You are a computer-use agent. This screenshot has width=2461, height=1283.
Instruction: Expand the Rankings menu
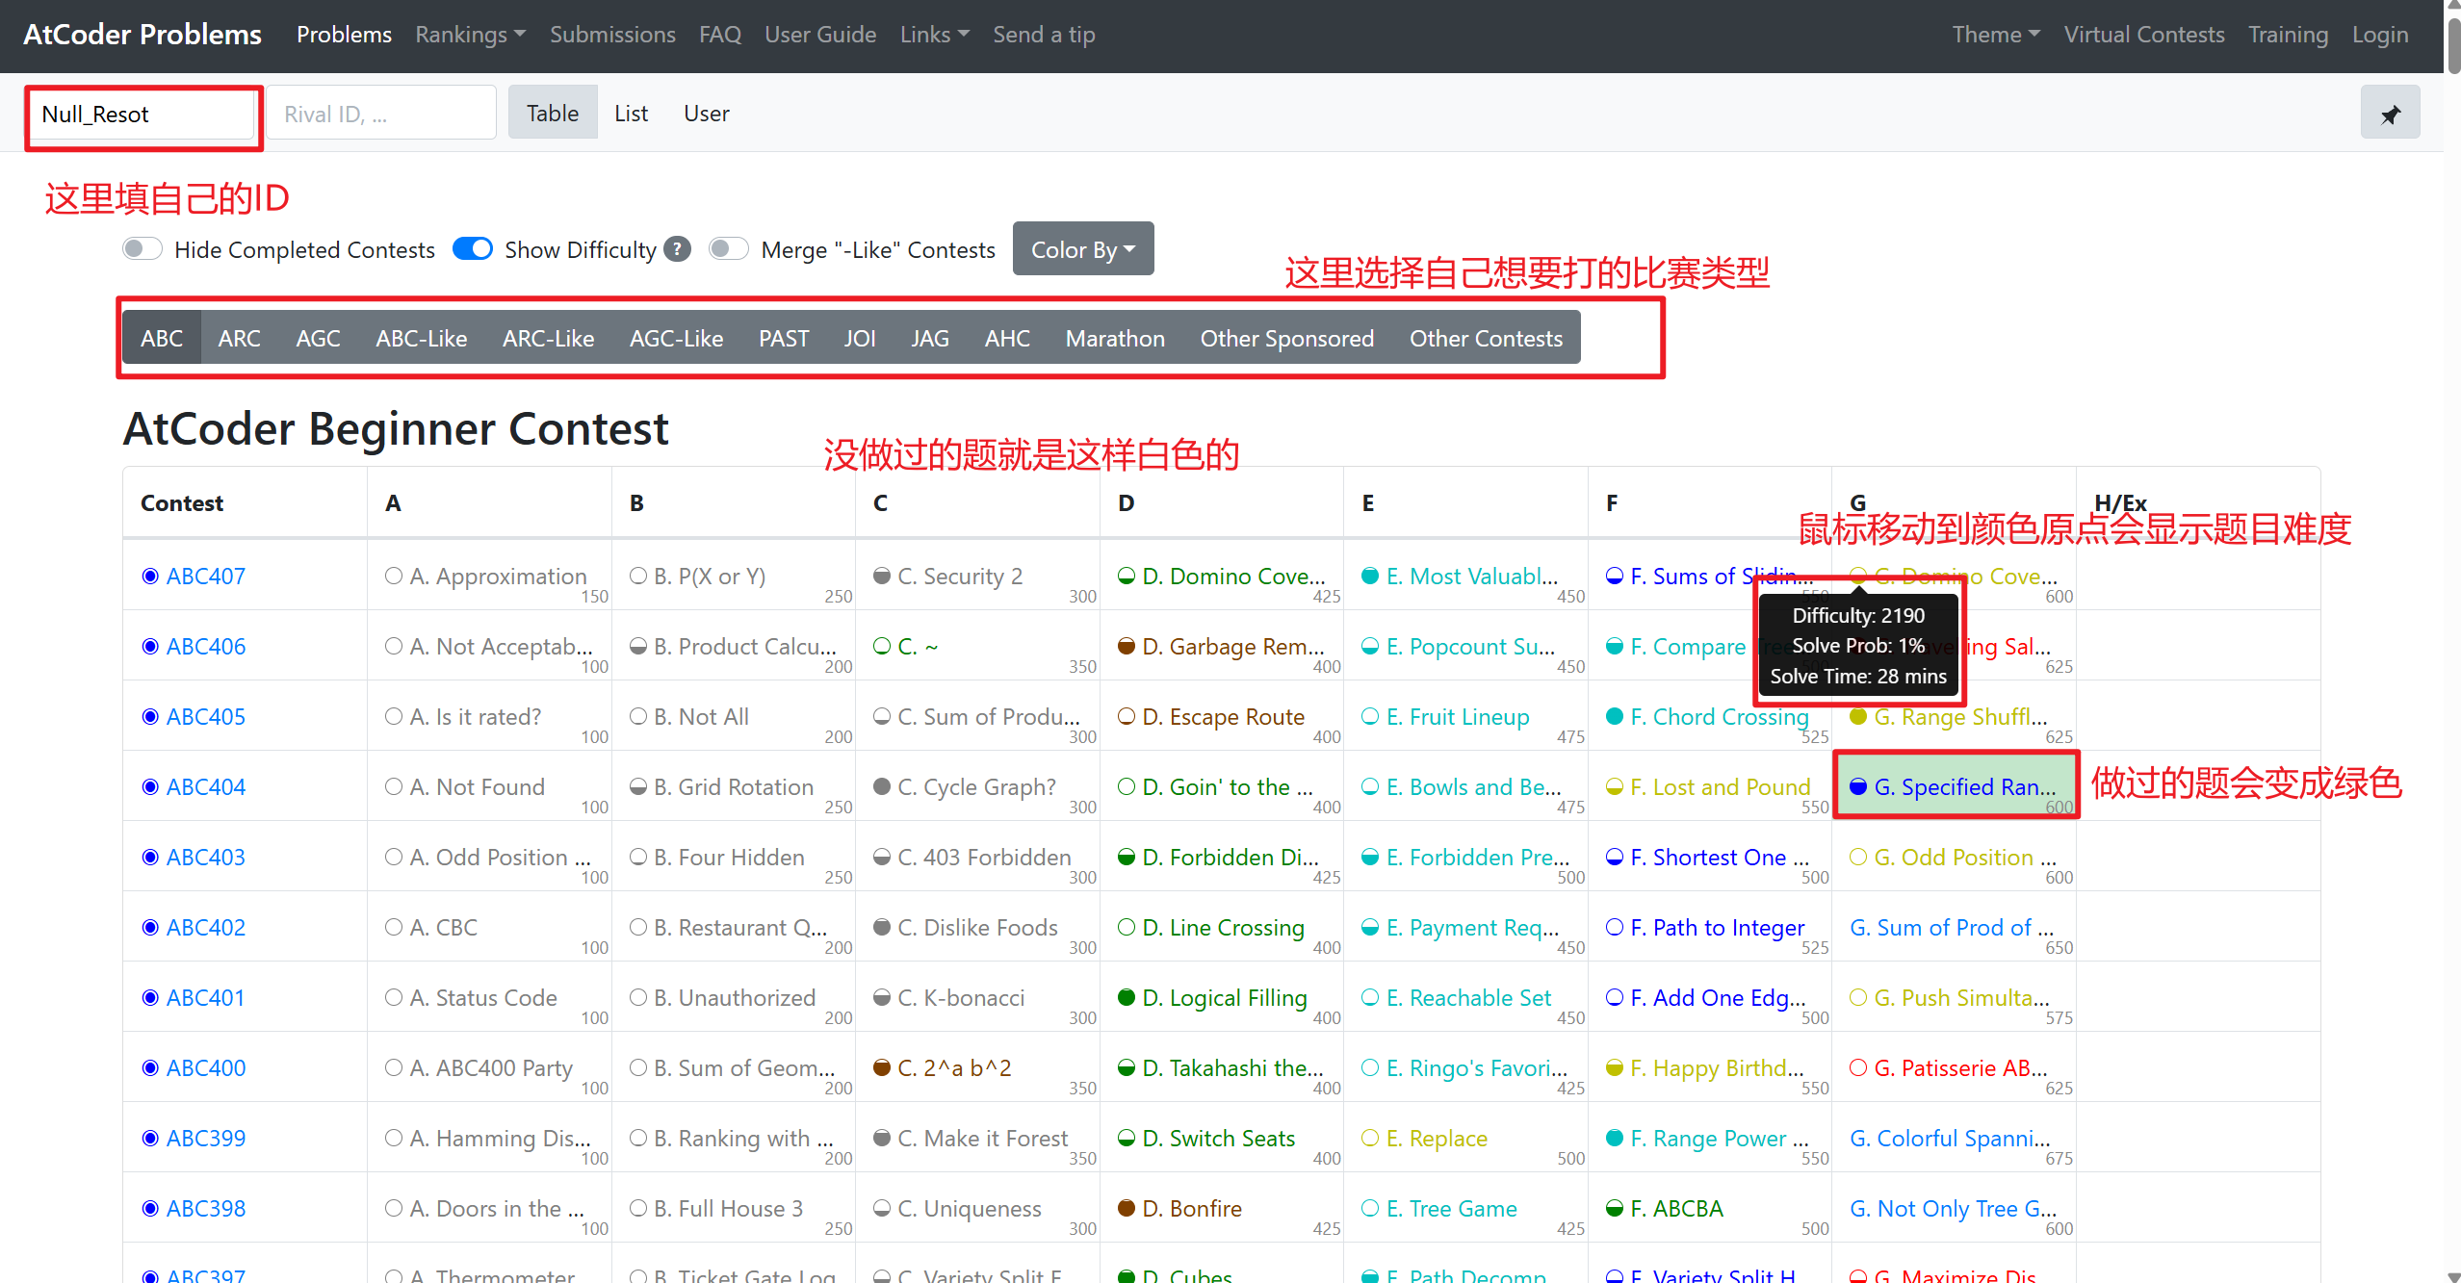point(470,35)
